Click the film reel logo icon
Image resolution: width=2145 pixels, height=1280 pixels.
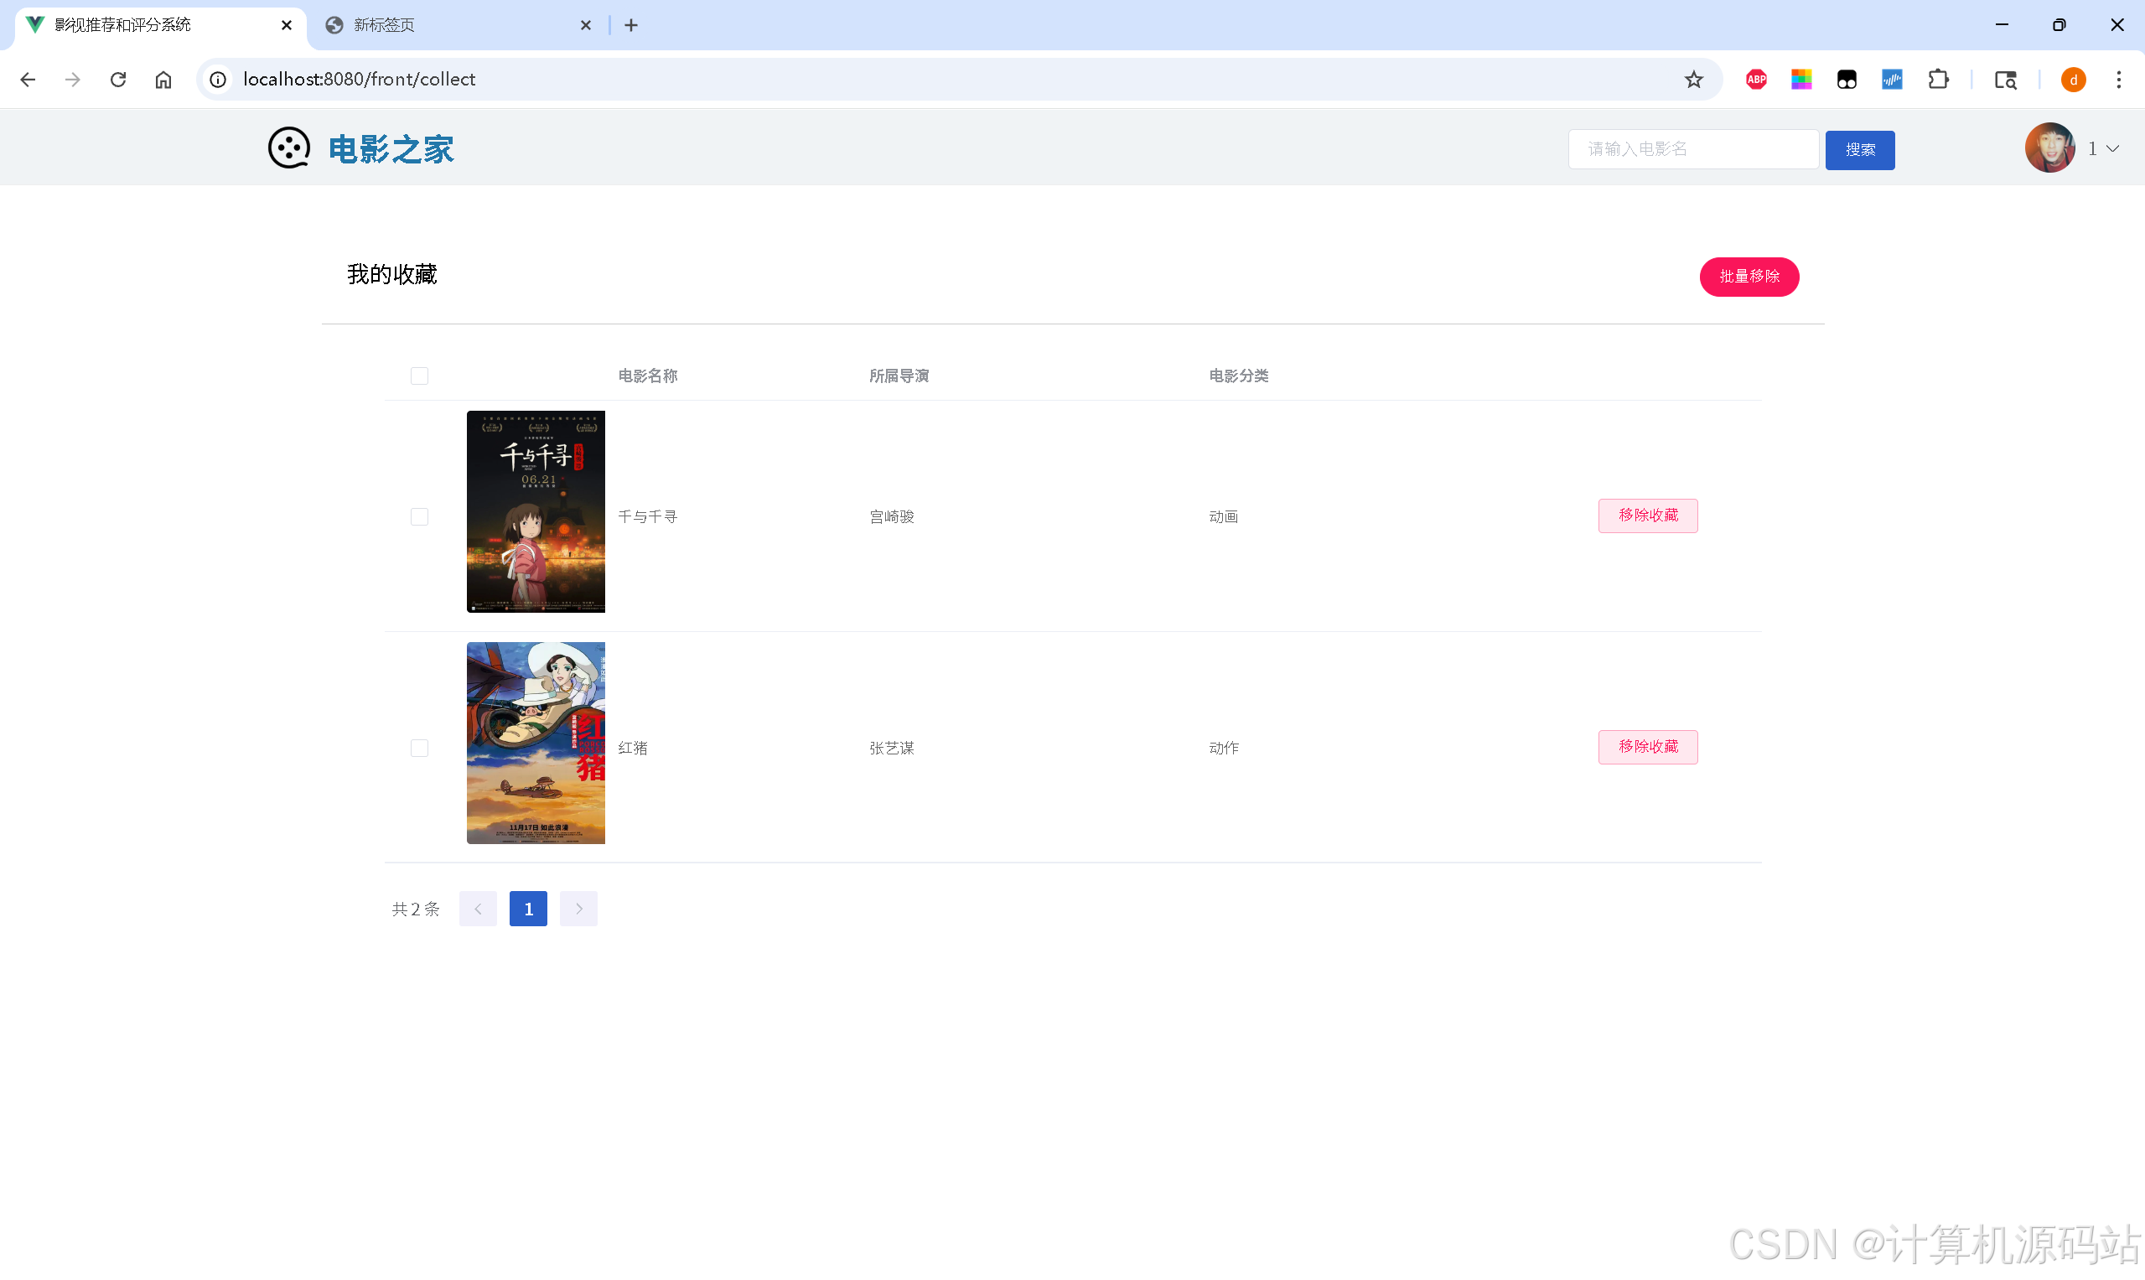click(288, 148)
